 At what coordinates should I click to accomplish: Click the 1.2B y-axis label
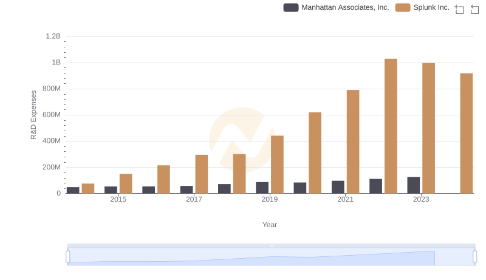pyautogui.click(x=53, y=36)
